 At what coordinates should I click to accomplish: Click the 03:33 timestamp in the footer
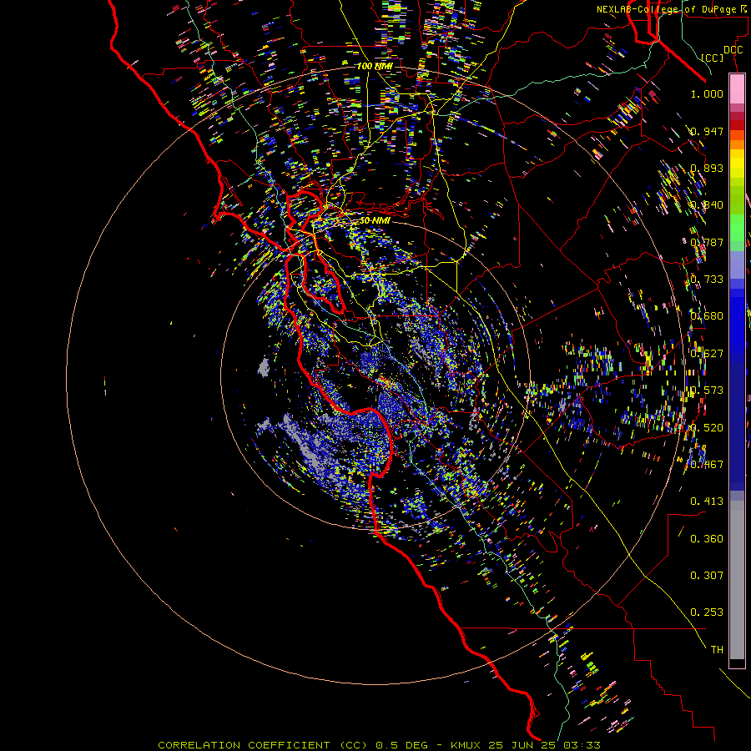click(x=582, y=745)
